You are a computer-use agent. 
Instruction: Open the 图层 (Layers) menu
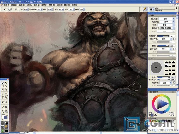pos(29,5)
